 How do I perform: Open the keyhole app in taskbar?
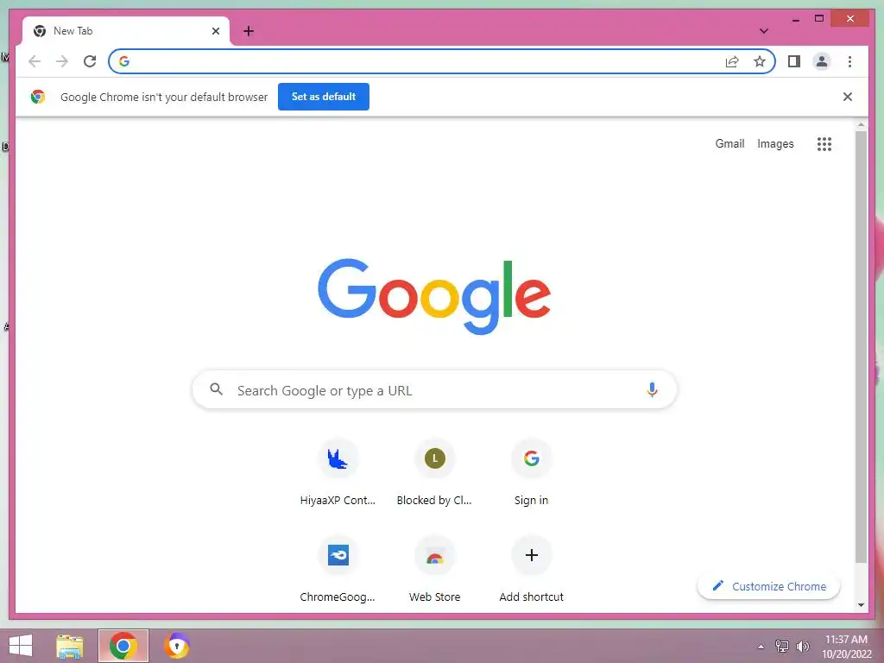pyautogui.click(x=176, y=646)
